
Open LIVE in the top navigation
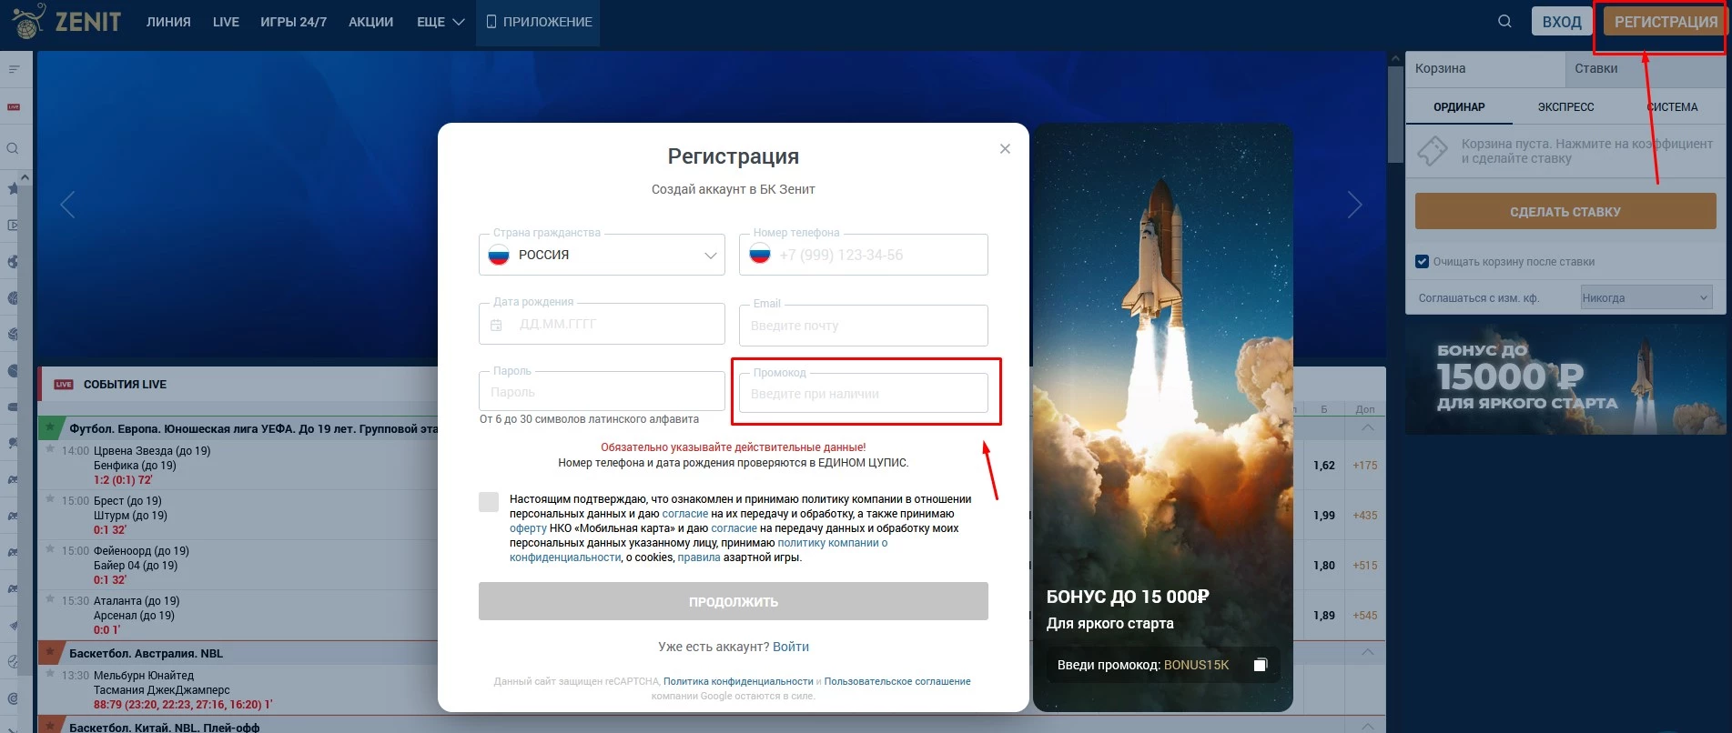click(226, 22)
